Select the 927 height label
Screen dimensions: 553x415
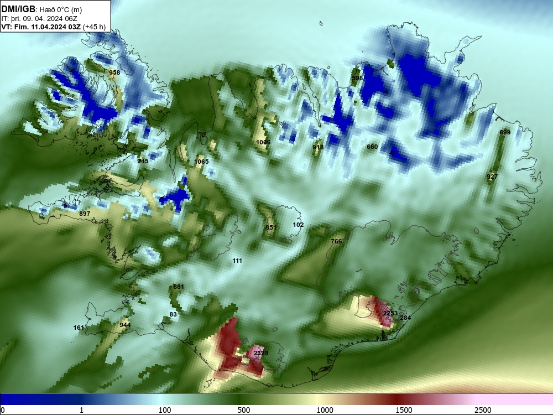point(492,177)
